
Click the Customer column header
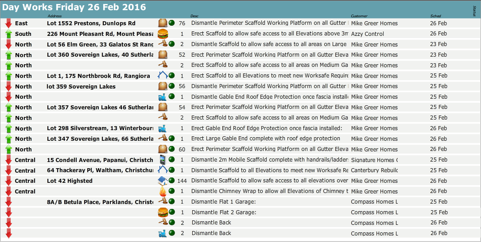pyautogui.click(x=359, y=16)
